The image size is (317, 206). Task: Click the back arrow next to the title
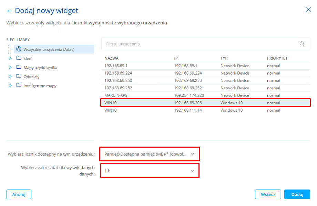9,11
